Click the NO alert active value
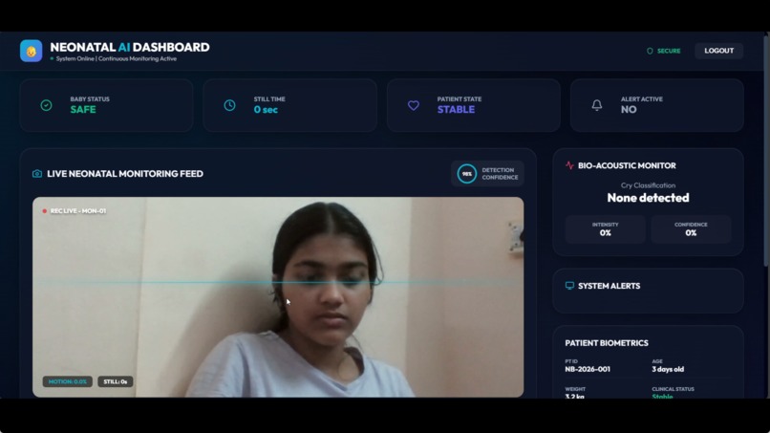770x433 pixels. coord(629,110)
